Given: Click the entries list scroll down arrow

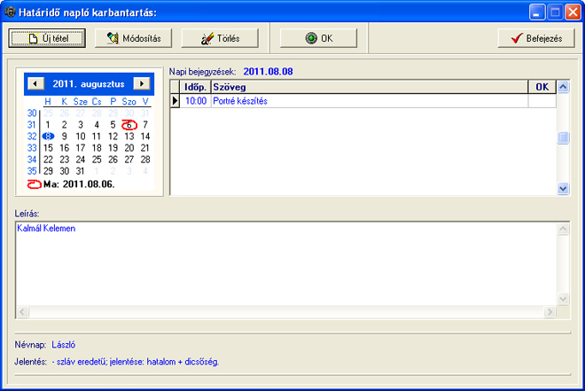Looking at the screenshot, I should 563,189.
